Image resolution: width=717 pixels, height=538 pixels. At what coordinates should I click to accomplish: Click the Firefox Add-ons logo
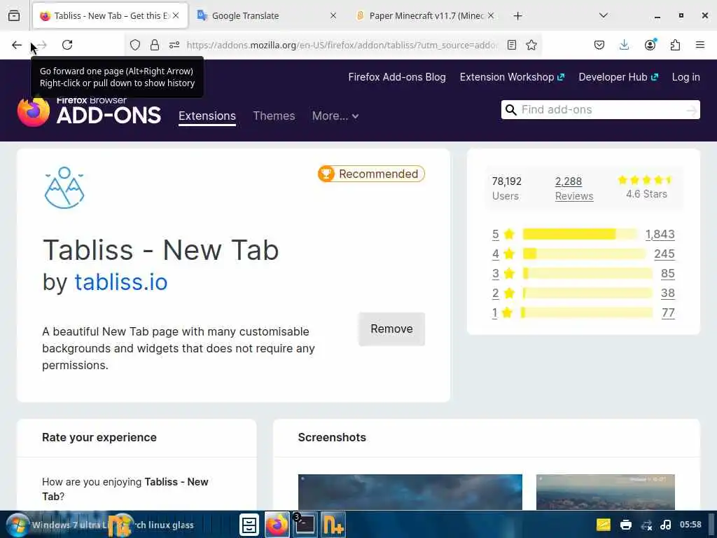pos(89,111)
